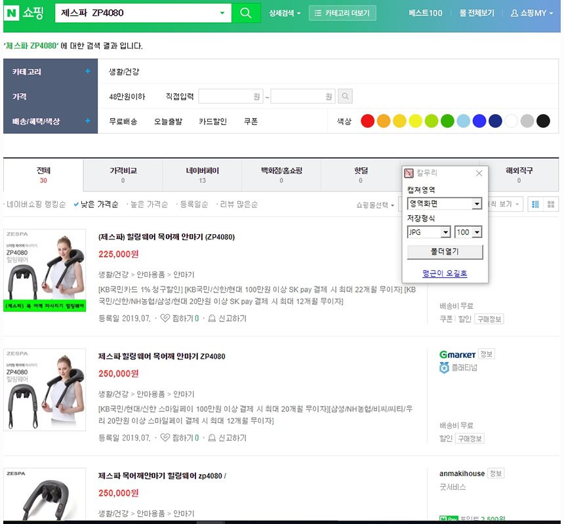Open search box suggestion dropdown arrow
This screenshot has height=524, width=564.
[222, 13]
